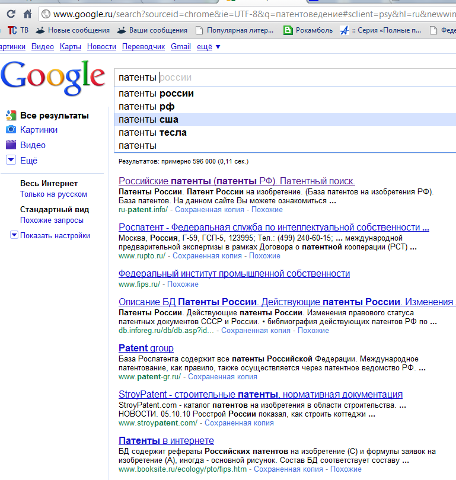This screenshot has height=480, width=456.
Task: Select suggestion патенты россии
Action: (x=285, y=94)
